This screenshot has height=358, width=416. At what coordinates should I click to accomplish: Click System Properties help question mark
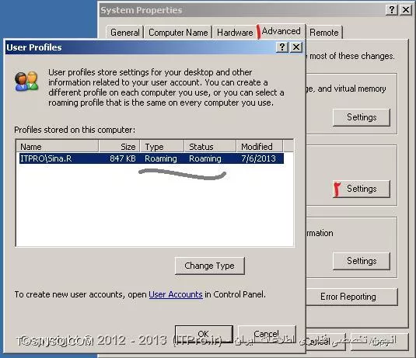coord(392,10)
